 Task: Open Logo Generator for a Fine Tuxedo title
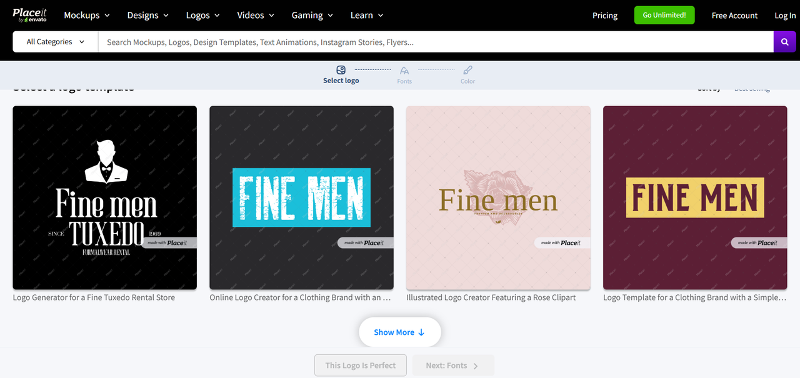(94, 297)
